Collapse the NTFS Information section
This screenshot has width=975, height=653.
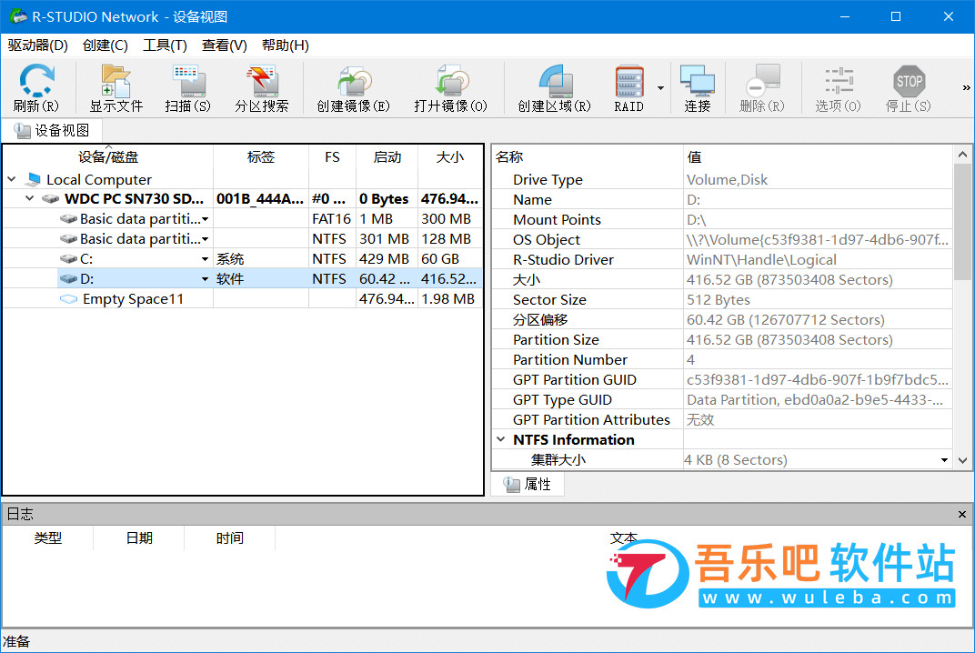(501, 439)
